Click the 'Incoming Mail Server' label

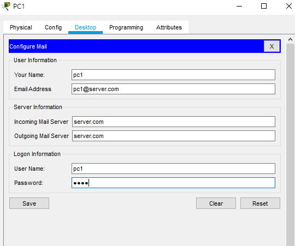point(41,122)
